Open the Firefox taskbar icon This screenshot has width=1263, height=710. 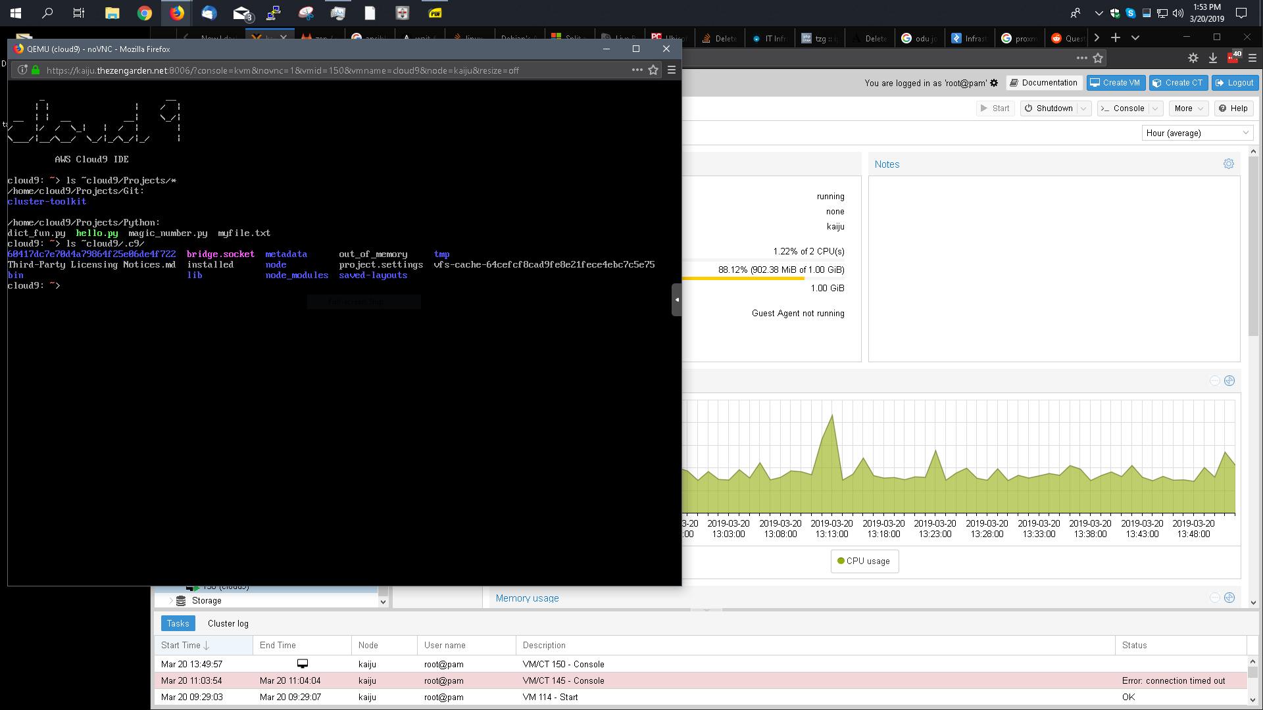[177, 12]
